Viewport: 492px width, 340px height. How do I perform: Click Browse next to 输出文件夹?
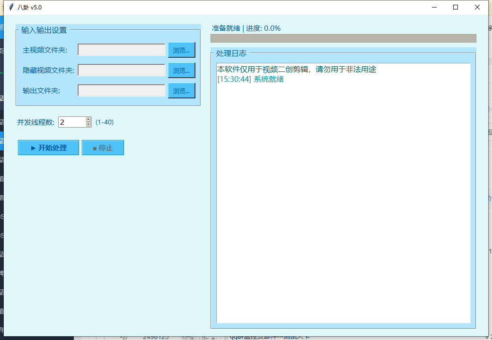point(181,90)
